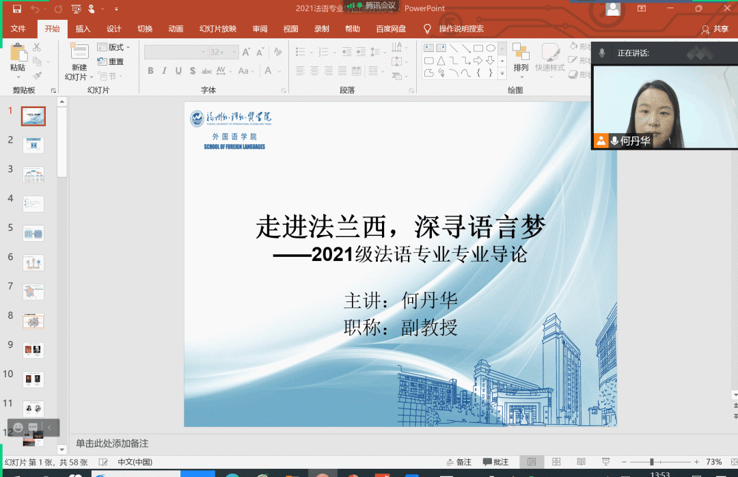The height and width of the screenshot is (477, 738).
Task: Switch to slide sorter view icon
Action: [x=556, y=462]
